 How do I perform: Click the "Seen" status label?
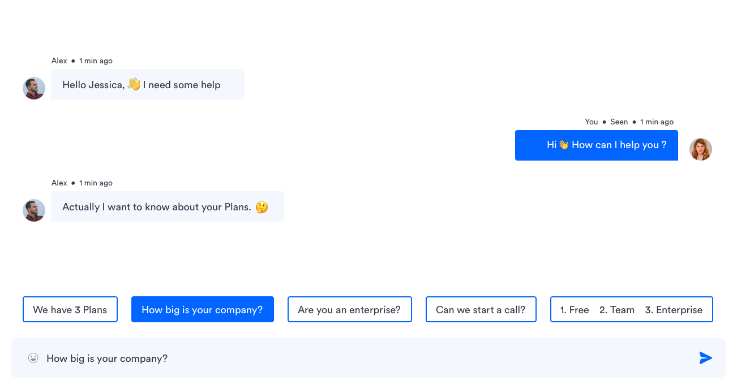(619, 122)
